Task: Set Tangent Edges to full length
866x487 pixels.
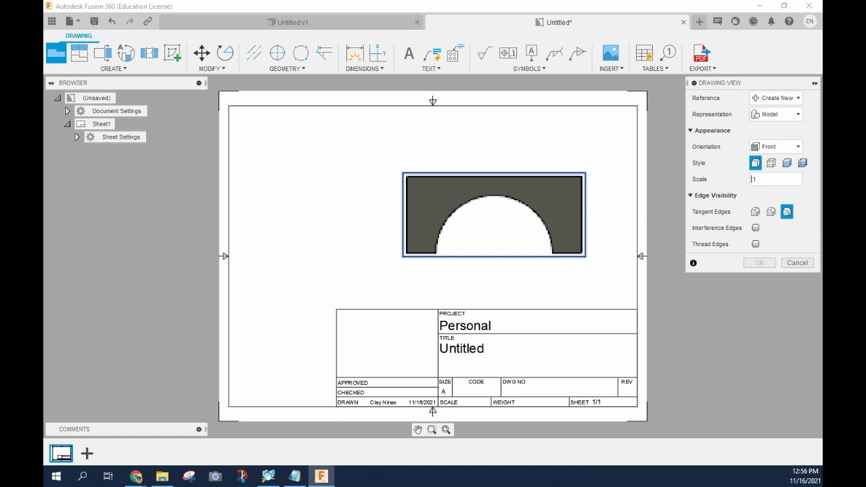Action: (x=755, y=212)
